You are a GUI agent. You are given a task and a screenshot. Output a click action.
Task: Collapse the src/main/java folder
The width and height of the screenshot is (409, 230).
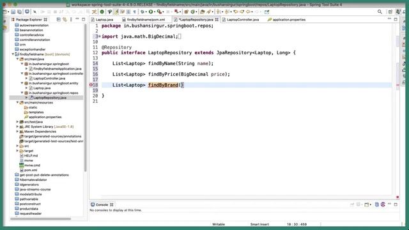click(x=17, y=59)
